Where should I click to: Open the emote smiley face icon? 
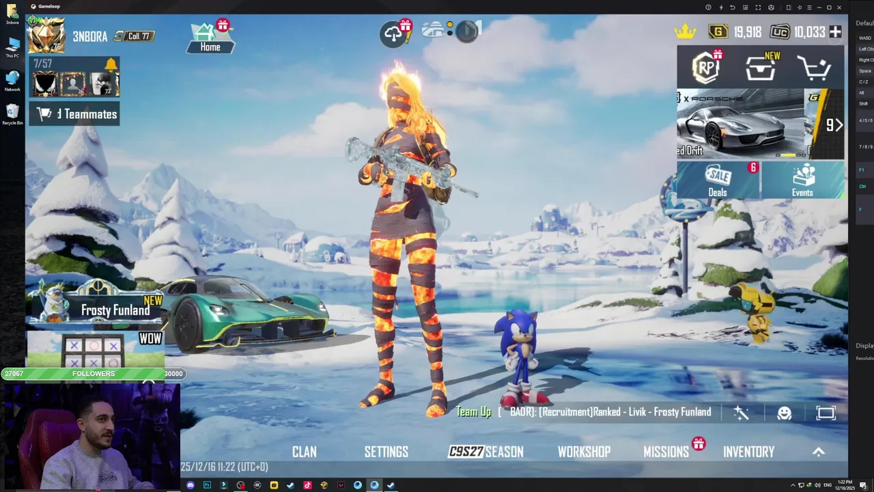click(784, 413)
